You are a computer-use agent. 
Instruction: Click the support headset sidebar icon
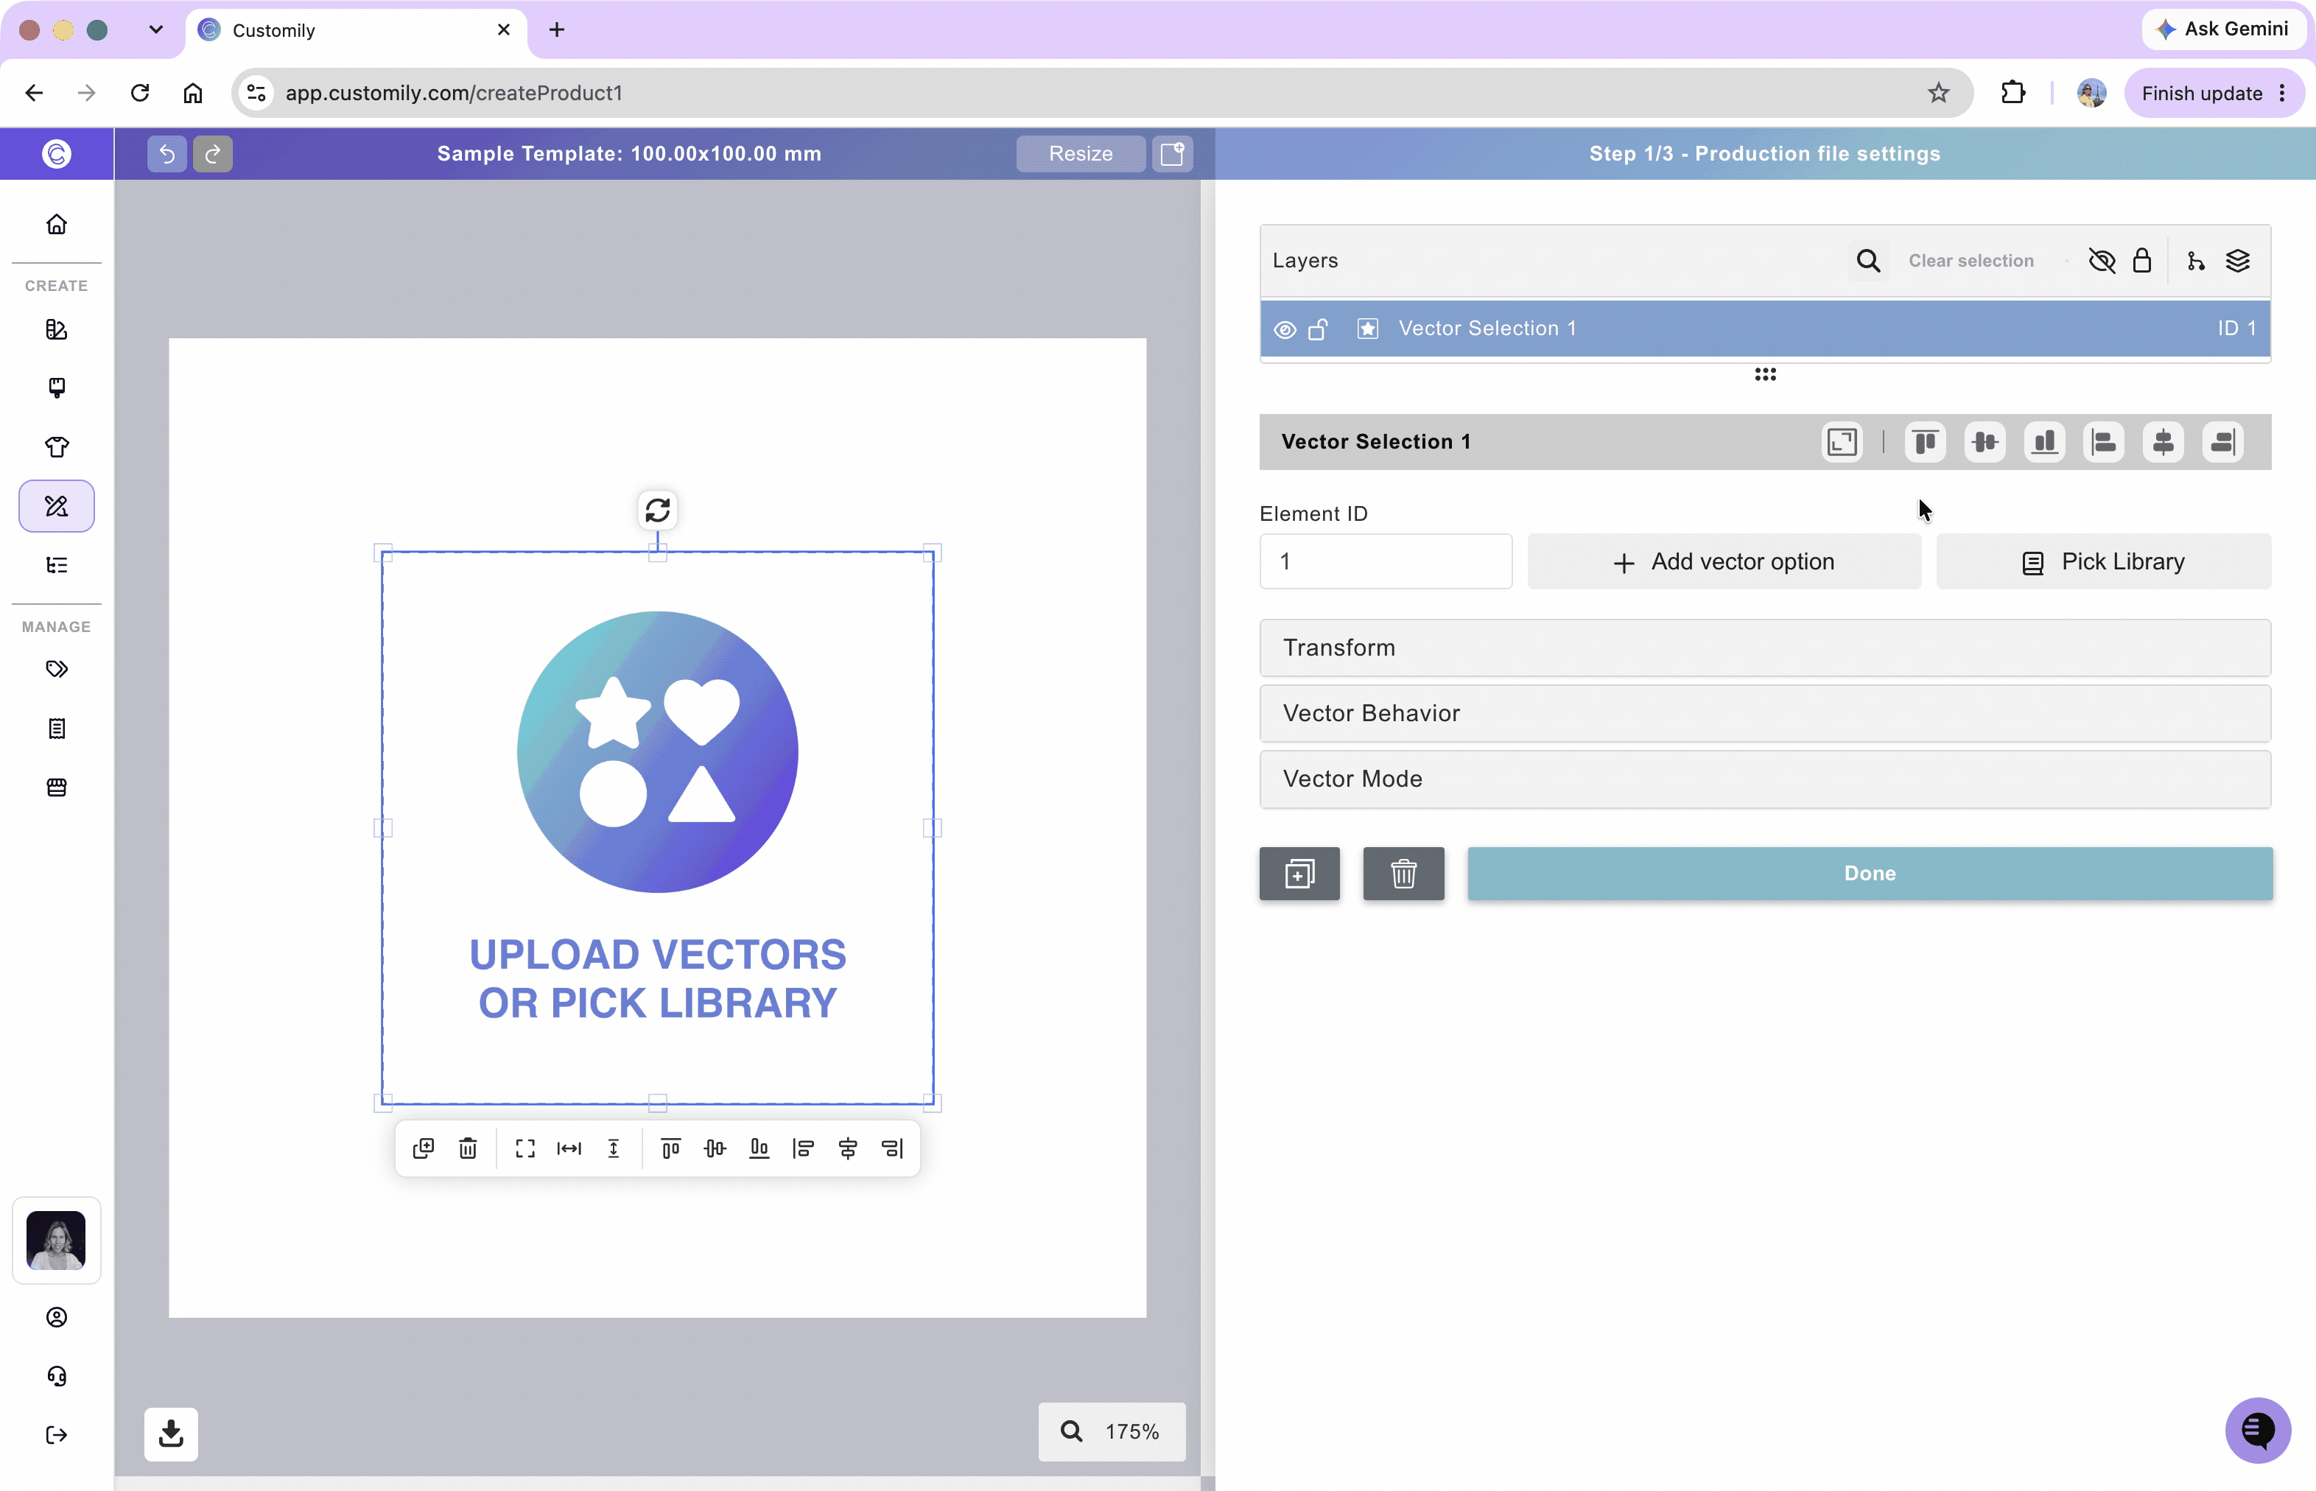pyautogui.click(x=56, y=1376)
